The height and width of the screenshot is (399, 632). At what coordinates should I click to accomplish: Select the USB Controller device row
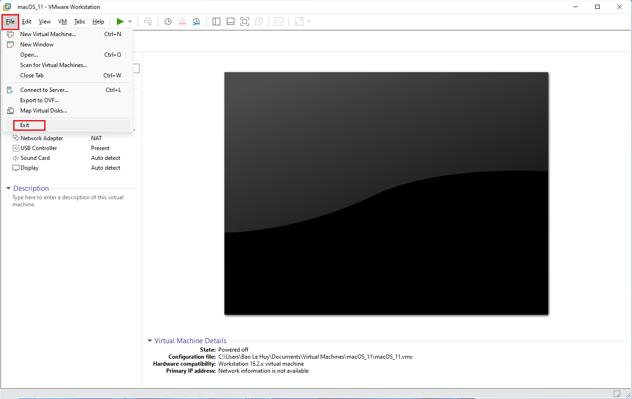[74, 148]
